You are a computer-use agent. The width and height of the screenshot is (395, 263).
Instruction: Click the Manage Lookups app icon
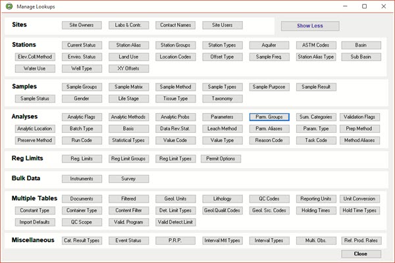pos(9,7)
